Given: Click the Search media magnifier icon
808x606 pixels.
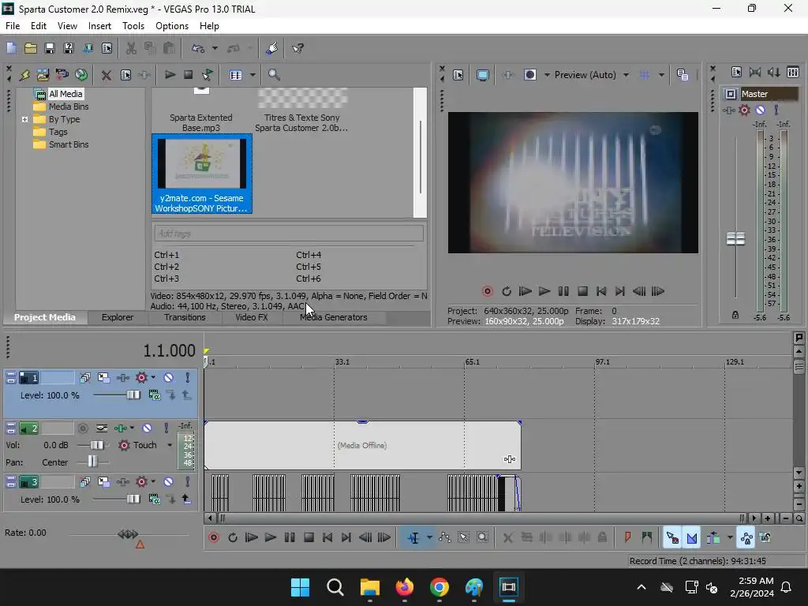Looking at the screenshot, I should [274, 75].
